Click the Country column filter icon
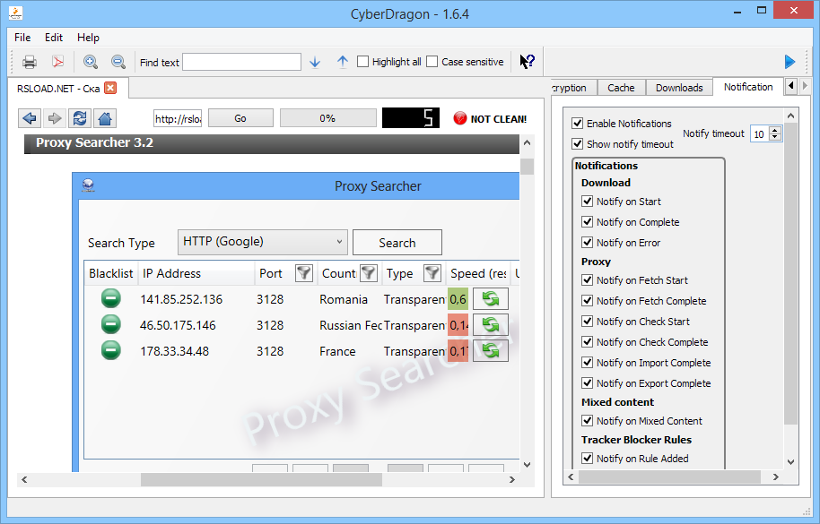This screenshot has height=524, width=820. click(x=369, y=273)
